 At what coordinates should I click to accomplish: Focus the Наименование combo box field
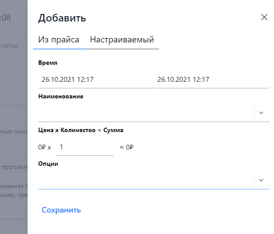click(146, 113)
